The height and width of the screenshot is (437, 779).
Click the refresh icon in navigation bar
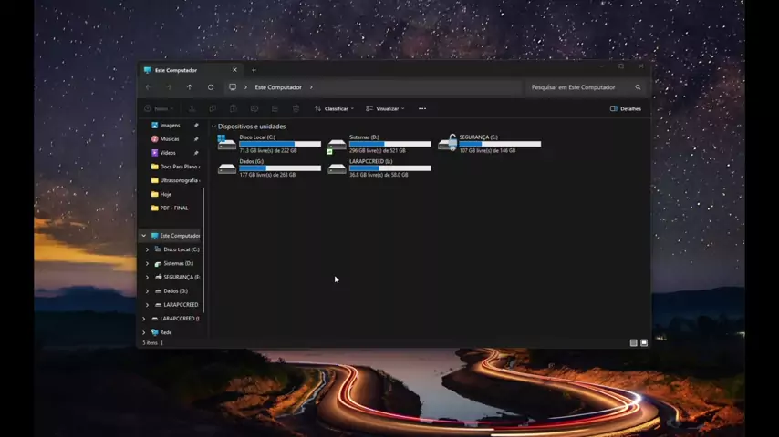click(x=211, y=87)
